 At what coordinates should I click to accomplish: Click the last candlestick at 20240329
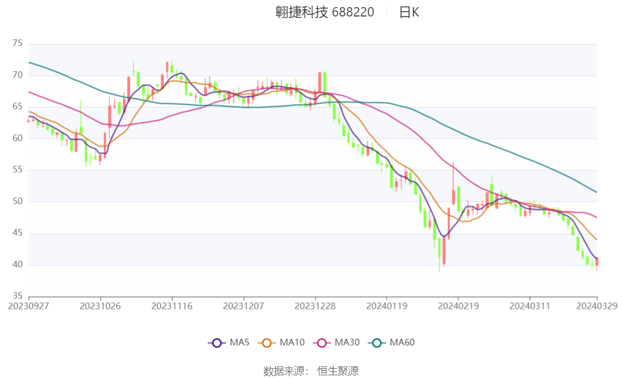click(597, 262)
